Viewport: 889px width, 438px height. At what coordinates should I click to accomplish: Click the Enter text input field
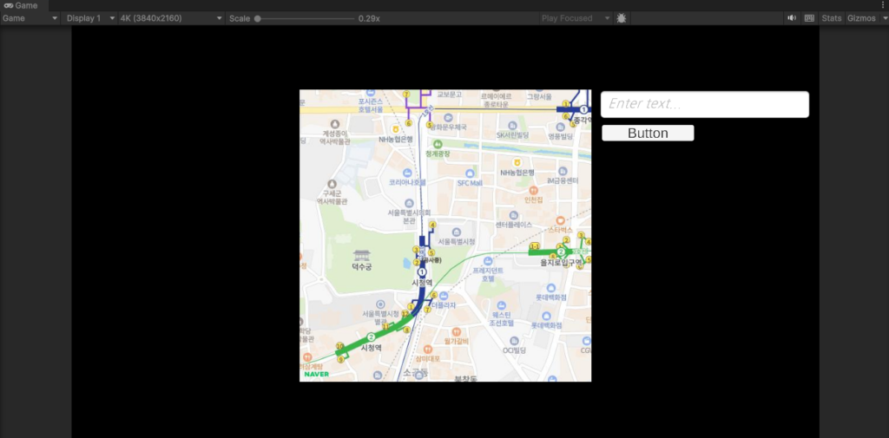(x=705, y=104)
